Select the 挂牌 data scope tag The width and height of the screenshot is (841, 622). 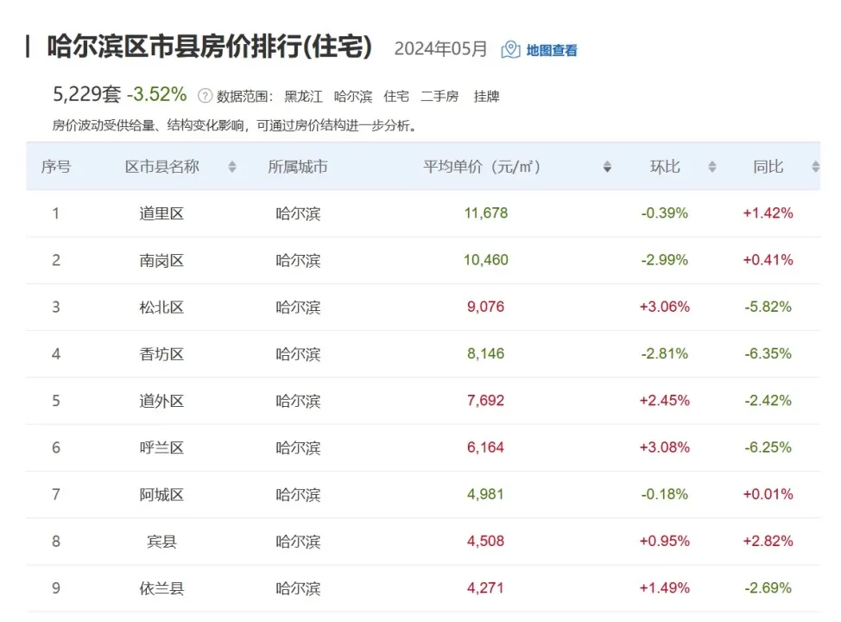[486, 97]
